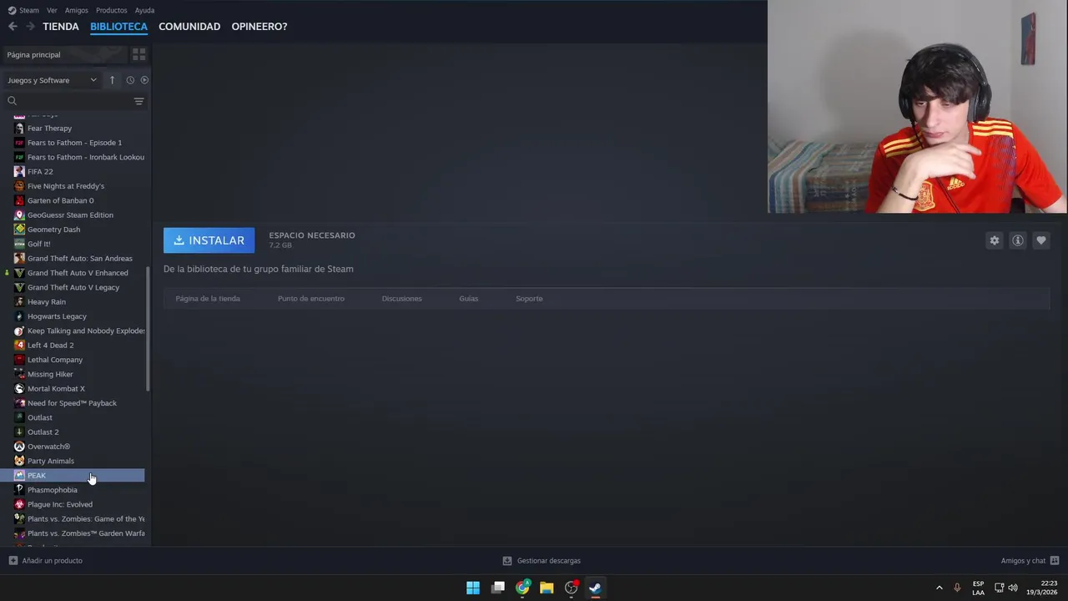Image resolution: width=1068 pixels, height=601 pixels.
Task: Click the tray microphone icon
Action: coord(957,588)
